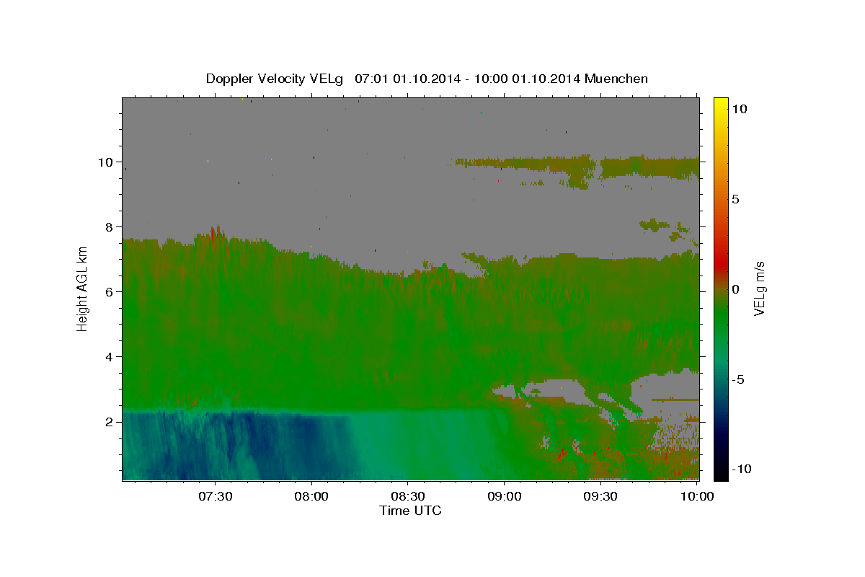Click the 'Time UTC' axis title
Image resolution: width=865 pixels, height=577 pixels.
[x=410, y=511]
